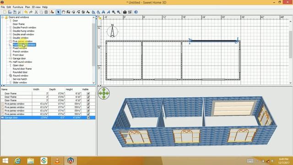
Task: Open the Windows Start button
Action: tap(5, 161)
